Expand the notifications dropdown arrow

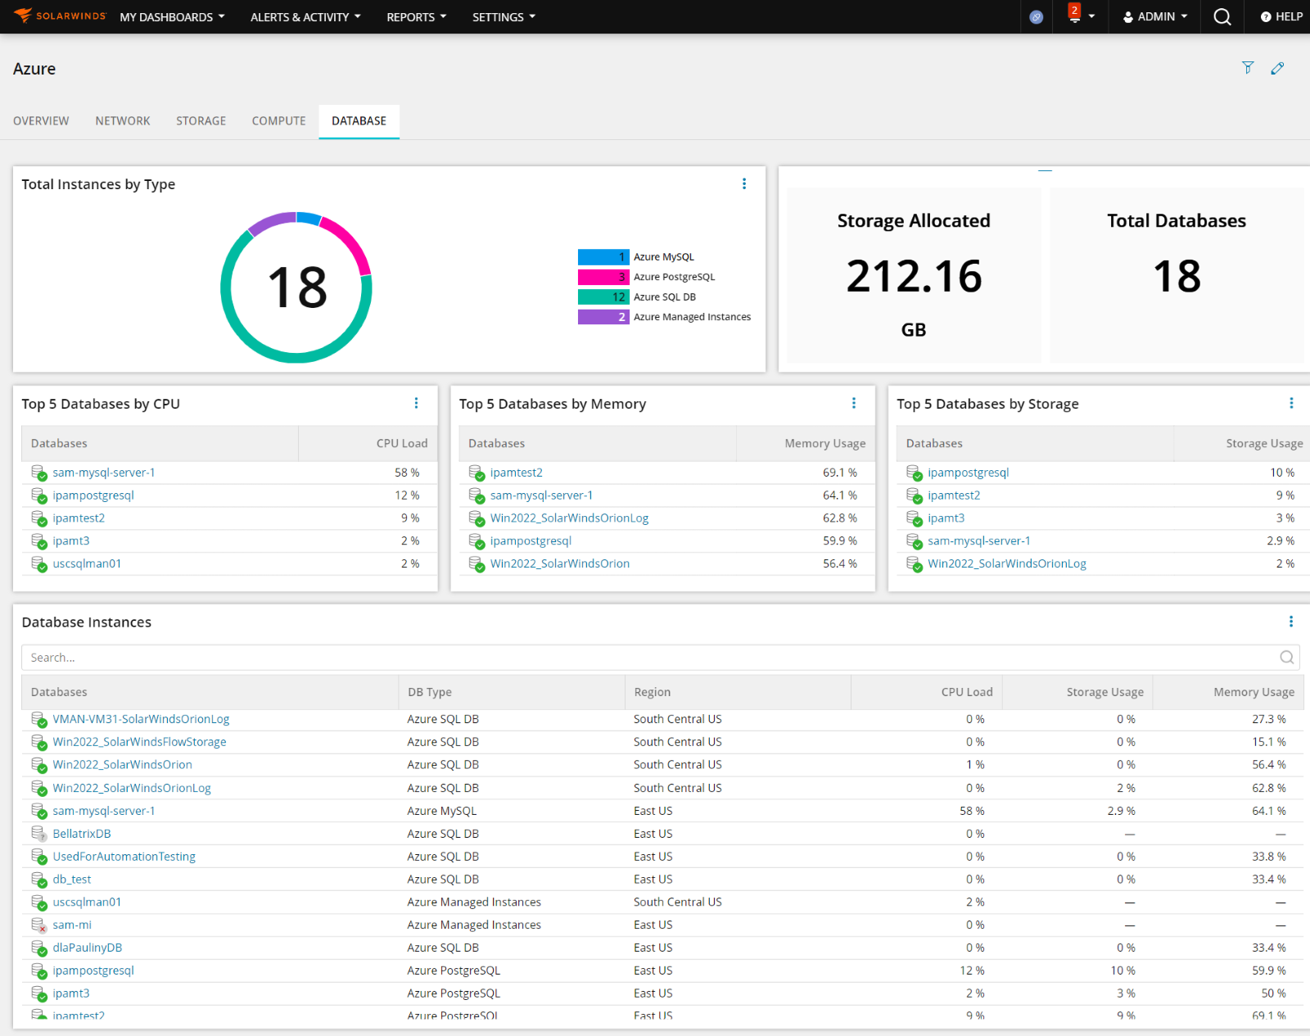pos(1091,16)
